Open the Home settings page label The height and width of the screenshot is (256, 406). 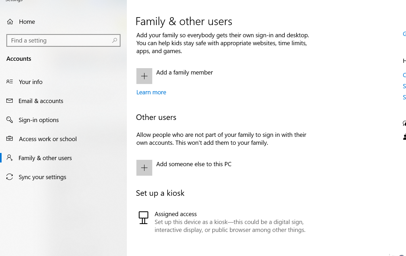[27, 22]
